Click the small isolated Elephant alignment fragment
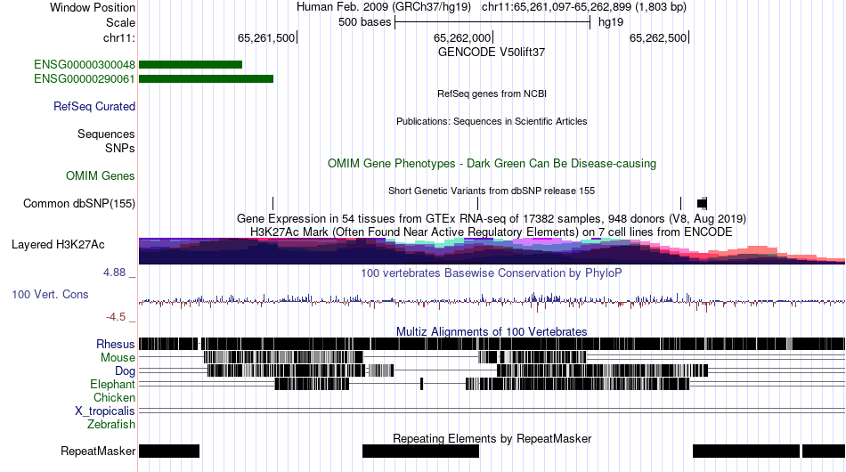 coord(422,384)
